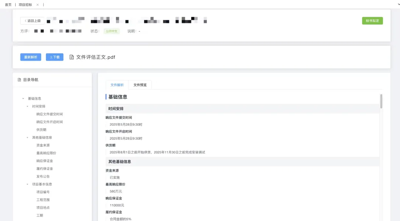
Task: Switch to the 文件预览 tab
Action: [x=140, y=85]
